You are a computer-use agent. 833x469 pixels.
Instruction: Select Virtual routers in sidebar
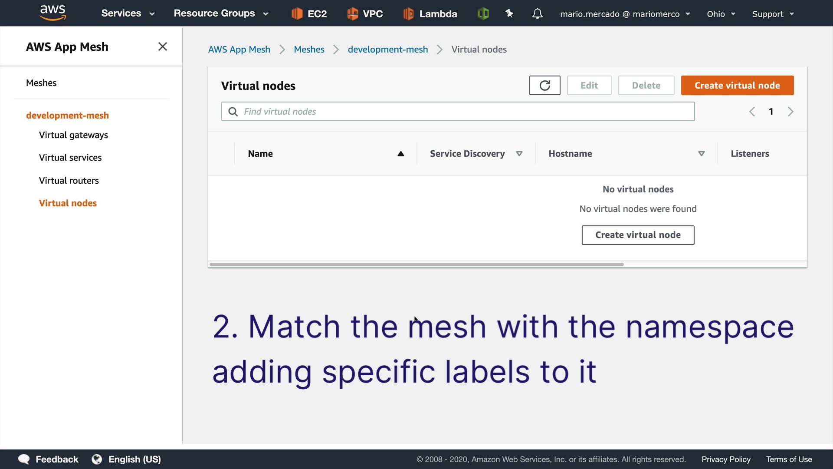pyautogui.click(x=69, y=181)
